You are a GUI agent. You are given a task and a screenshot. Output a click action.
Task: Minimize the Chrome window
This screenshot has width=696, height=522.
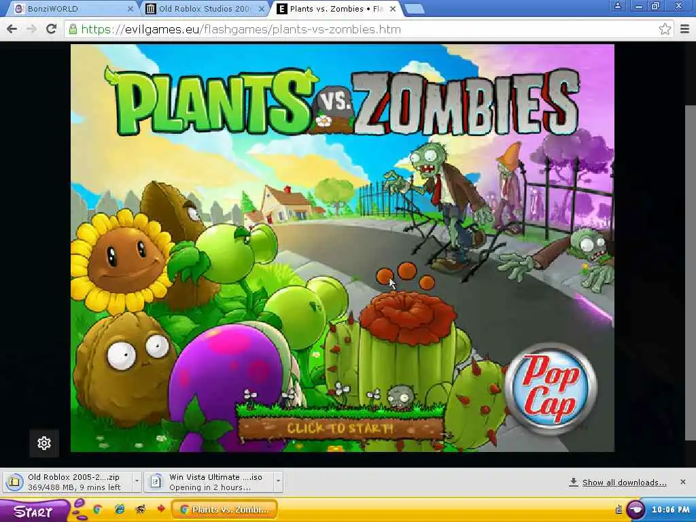pyautogui.click(x=638, y=6)
